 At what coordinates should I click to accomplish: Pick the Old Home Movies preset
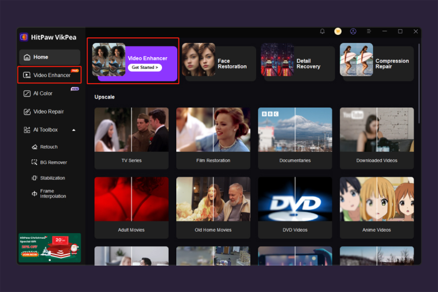click(213, 208)
